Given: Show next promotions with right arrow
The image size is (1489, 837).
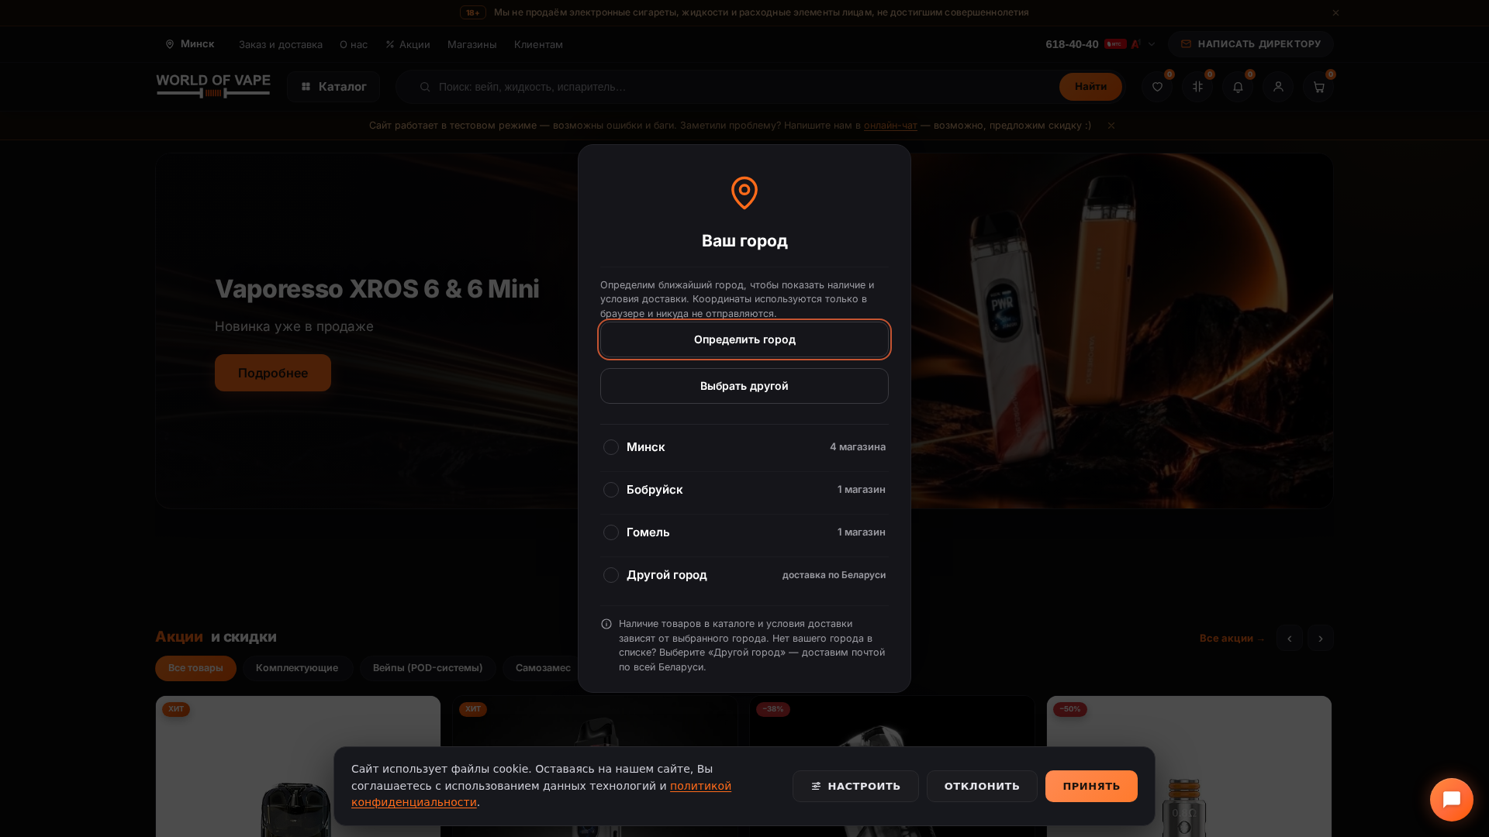Looking at the screenshot, I should point(1320,638).
